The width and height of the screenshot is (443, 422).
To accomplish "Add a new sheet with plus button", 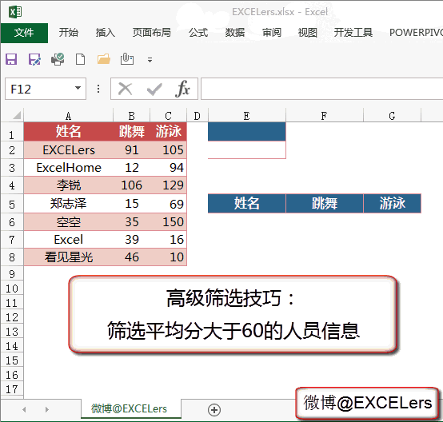I will pos(214,409).
